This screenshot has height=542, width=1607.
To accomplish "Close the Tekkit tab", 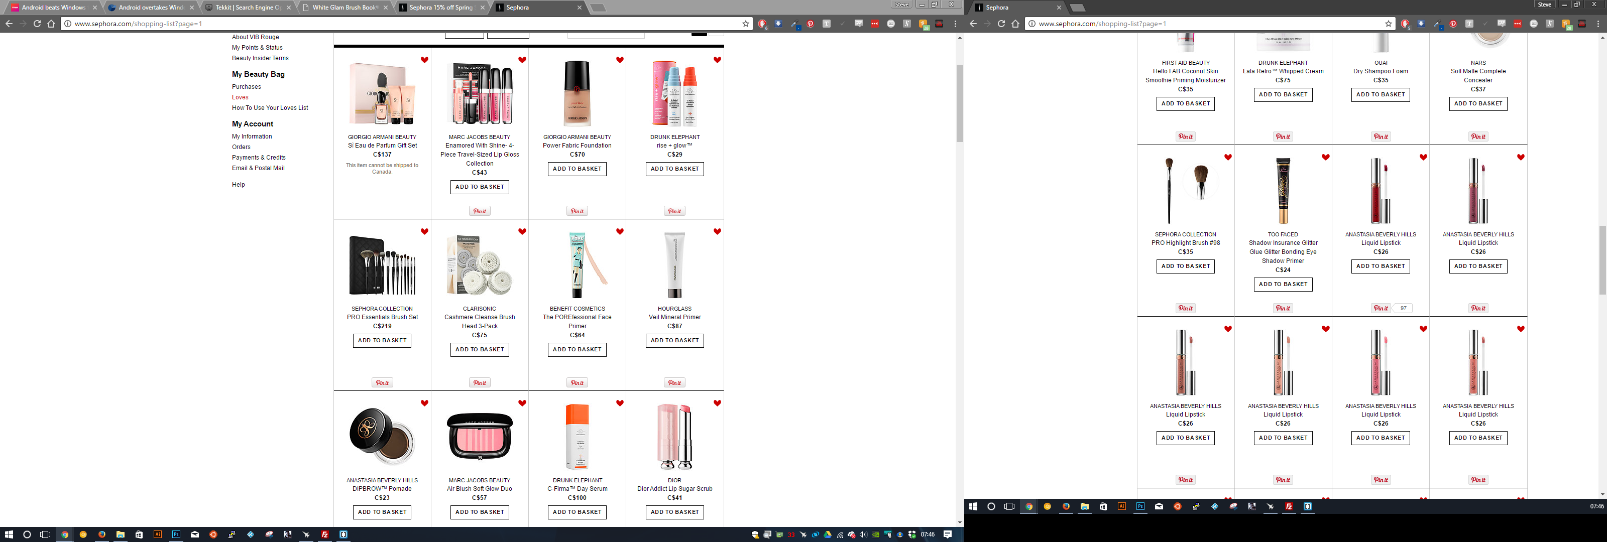I will [x=289, y=8].
